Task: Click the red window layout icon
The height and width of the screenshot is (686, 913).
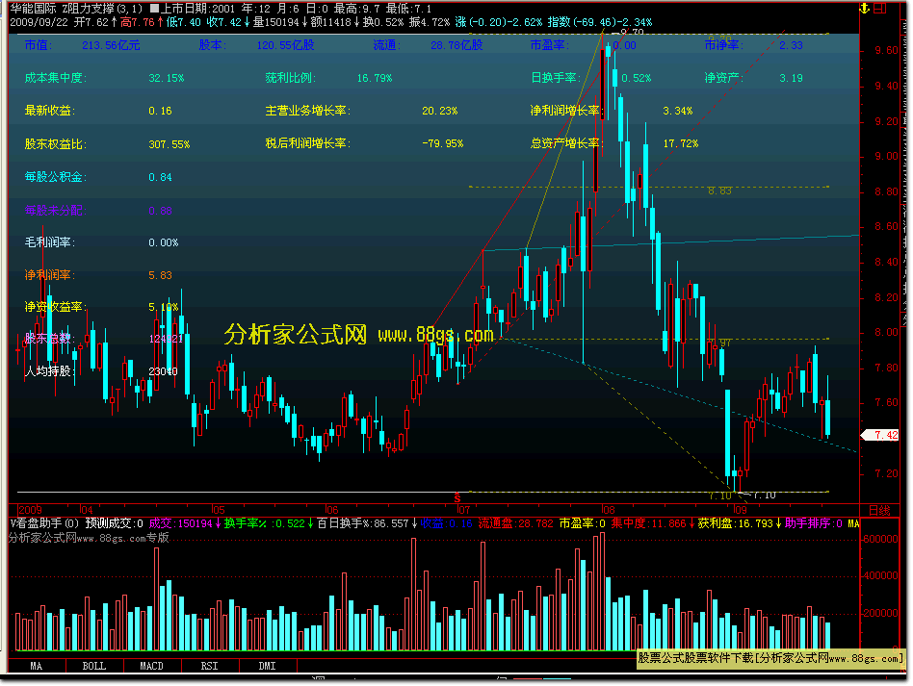Action: 879,8
